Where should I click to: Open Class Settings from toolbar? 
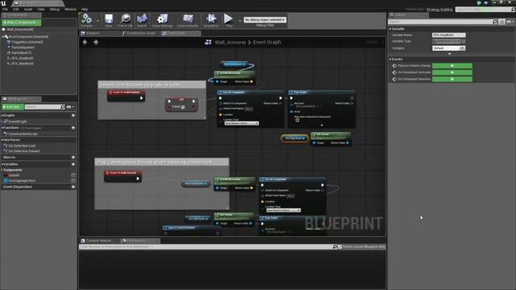click(162, 20)
